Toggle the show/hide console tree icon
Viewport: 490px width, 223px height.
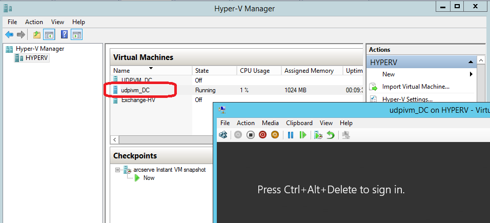[49, 35]
